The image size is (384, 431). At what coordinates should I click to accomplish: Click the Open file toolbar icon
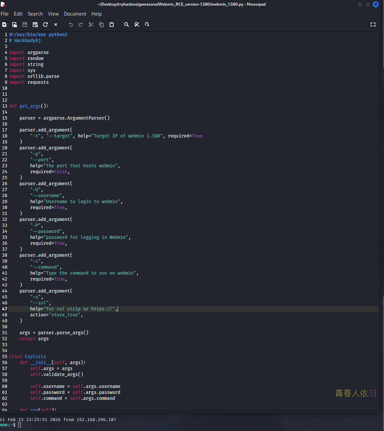point(15,25)
